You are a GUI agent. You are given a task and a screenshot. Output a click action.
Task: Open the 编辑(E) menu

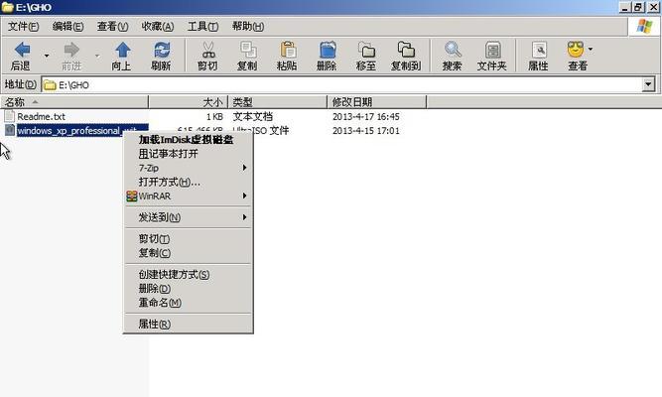point(67,27)
